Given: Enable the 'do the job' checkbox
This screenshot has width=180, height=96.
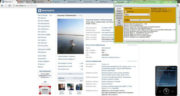Looking at the screenshot, I should (126, 12).
